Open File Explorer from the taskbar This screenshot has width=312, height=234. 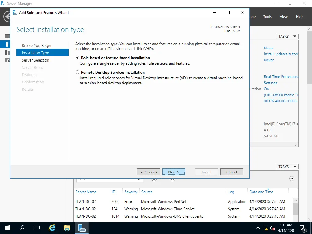(x=67, y=228)
